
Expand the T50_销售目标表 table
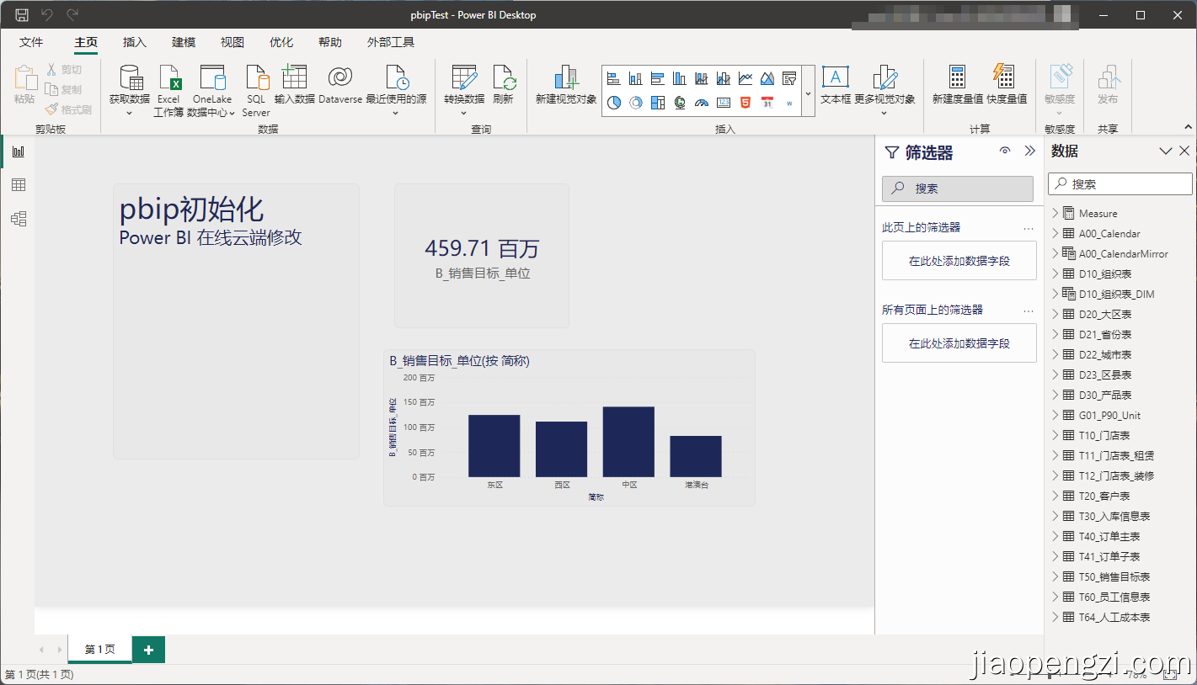[1055, 577]
